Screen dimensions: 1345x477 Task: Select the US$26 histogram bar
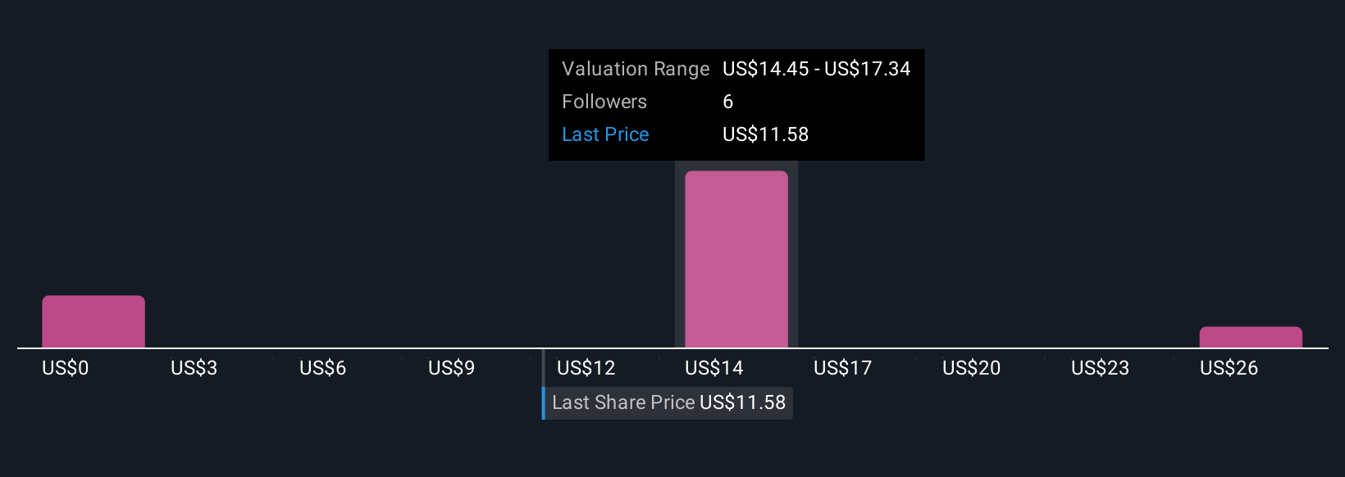[x=1251, y=338]
